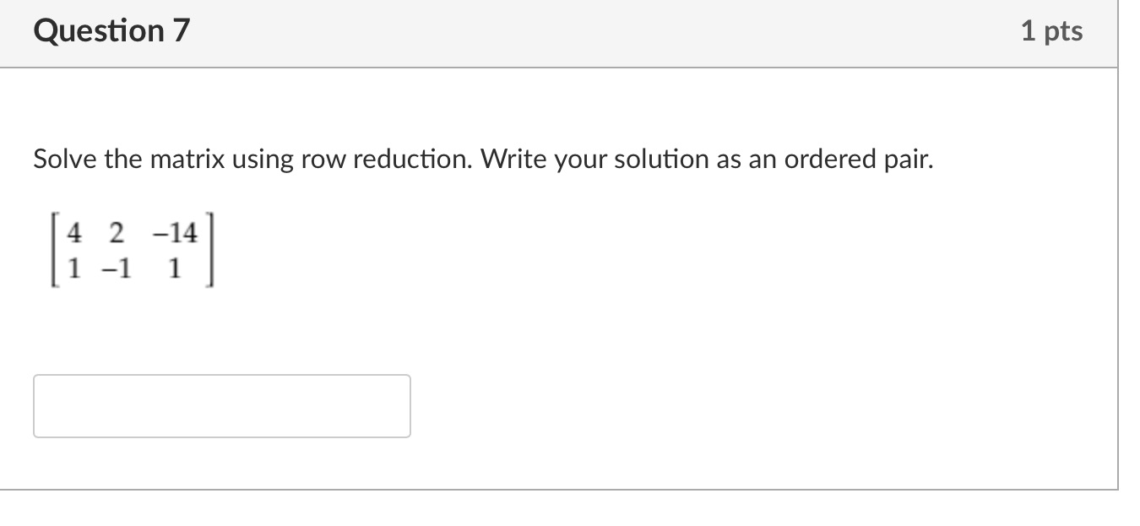The height and width of the screenshot is (526, 1140).
Task: Select the phrase ordered pair in the text
Action: pos(860,159)
